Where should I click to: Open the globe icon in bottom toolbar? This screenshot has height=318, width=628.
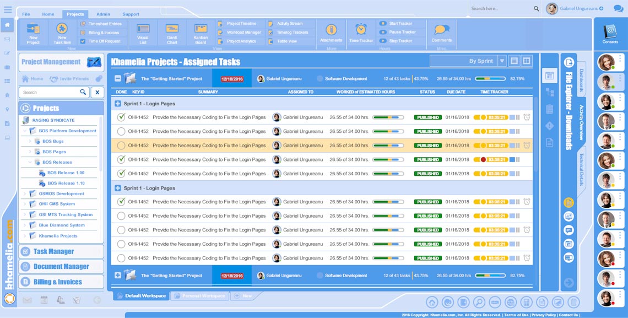coord(510,302)
